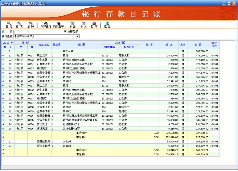Click the 收付银行 column header

(214, 45)
